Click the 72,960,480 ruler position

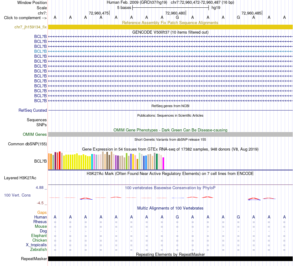[x=175, y=13]
